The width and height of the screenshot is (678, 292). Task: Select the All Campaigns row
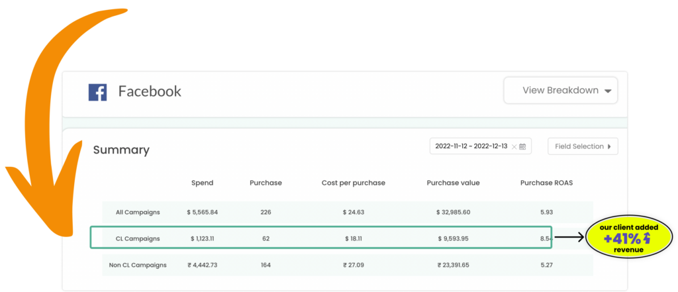tap(348, 212)
